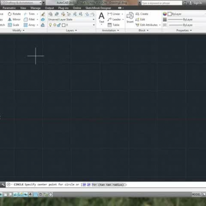This screenshot has width=206, height=206.
Task: Click the Offset icon in Modify panel
Action: [43, 25]
